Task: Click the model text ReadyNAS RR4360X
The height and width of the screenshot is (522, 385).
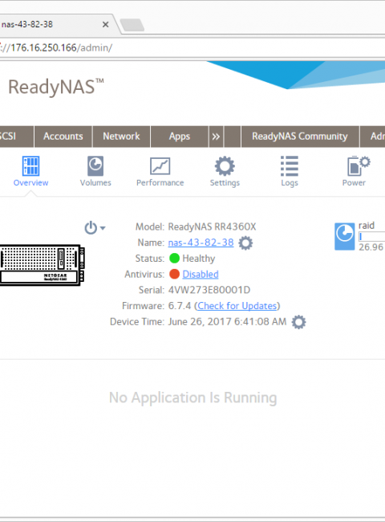Action: [x=212, y=226]
